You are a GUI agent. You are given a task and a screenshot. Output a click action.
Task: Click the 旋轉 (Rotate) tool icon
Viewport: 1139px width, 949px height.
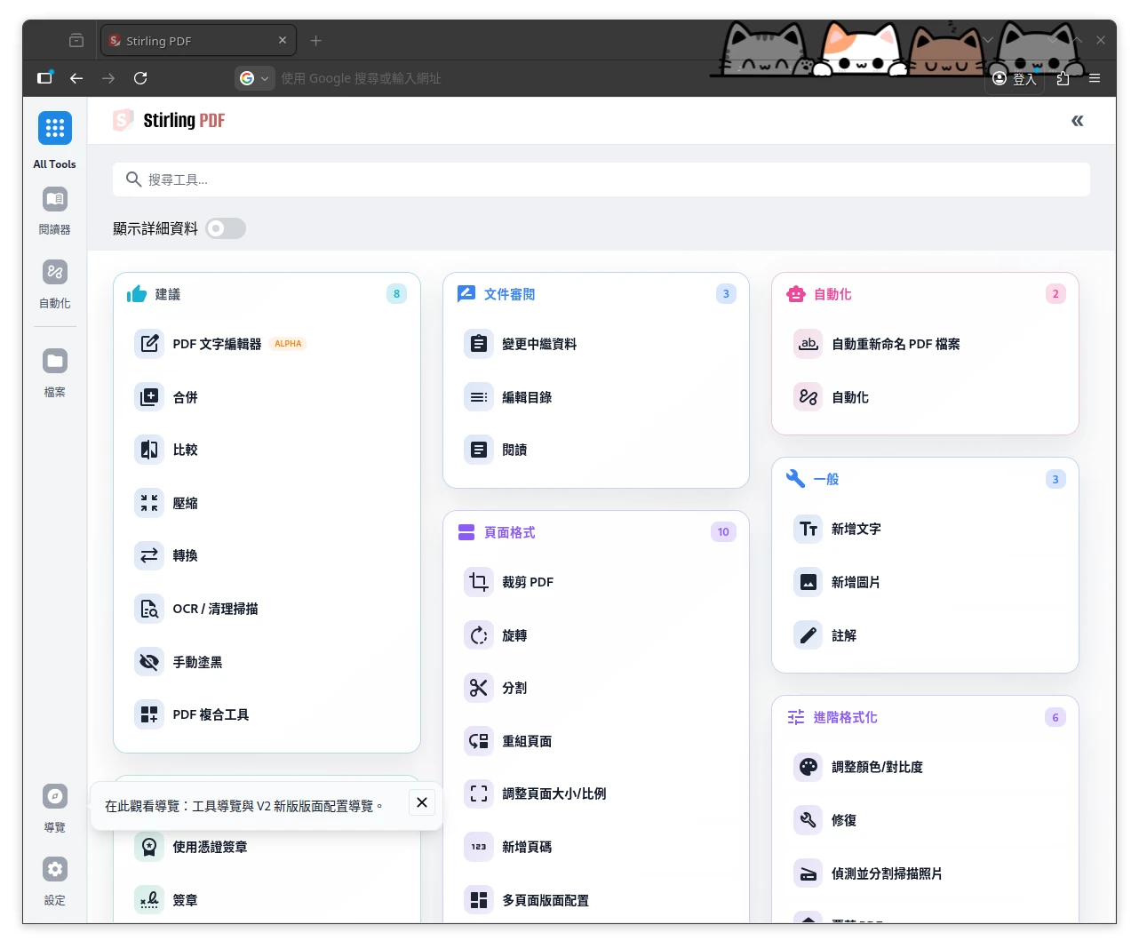click(x=479, y=635)
